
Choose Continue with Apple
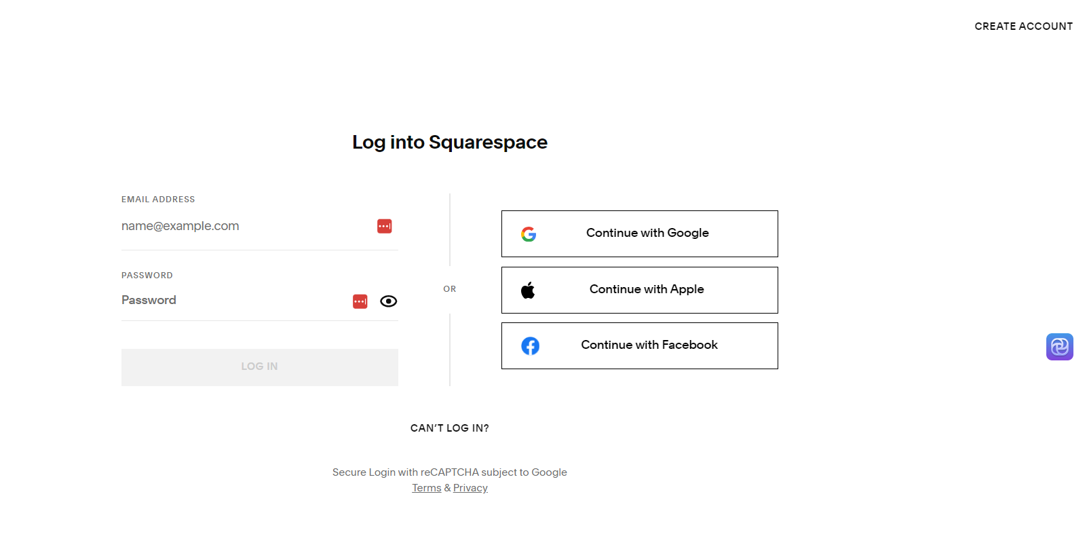(x=640, y=290)
